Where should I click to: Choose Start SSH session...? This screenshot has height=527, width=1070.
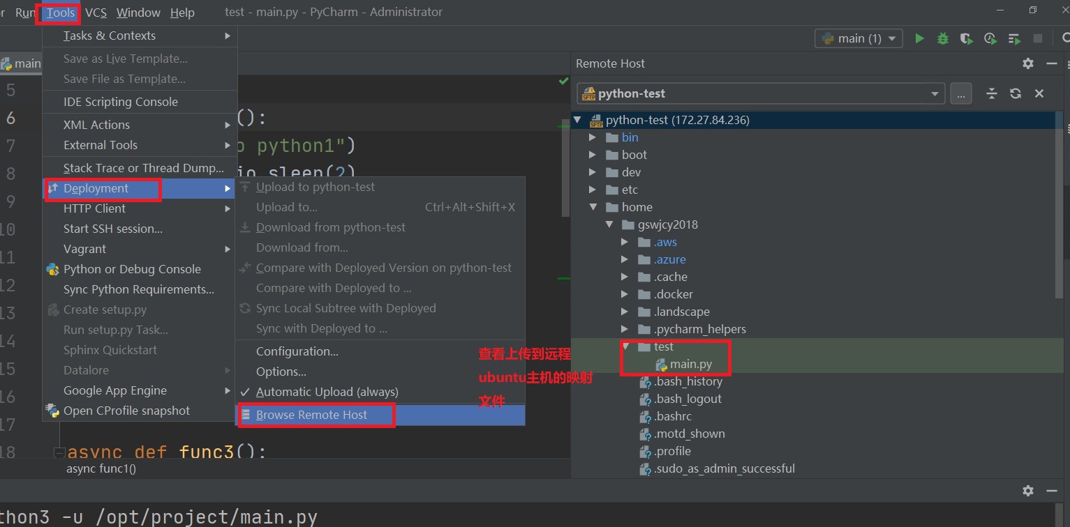(x=140, y=229)
